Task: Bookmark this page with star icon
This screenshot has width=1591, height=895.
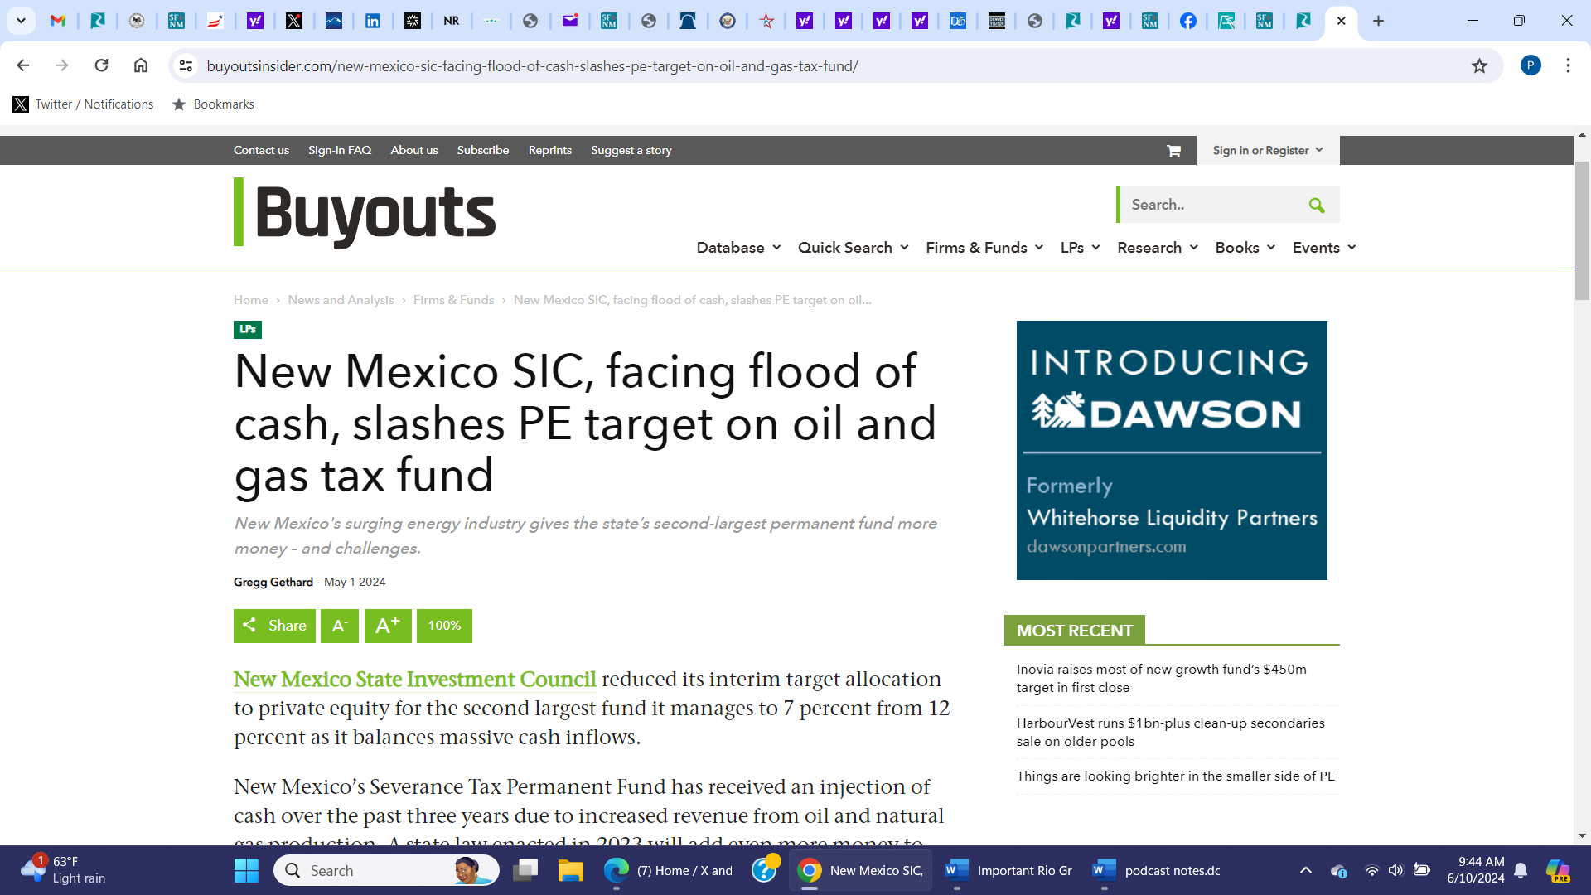Action: (1479, 66)
